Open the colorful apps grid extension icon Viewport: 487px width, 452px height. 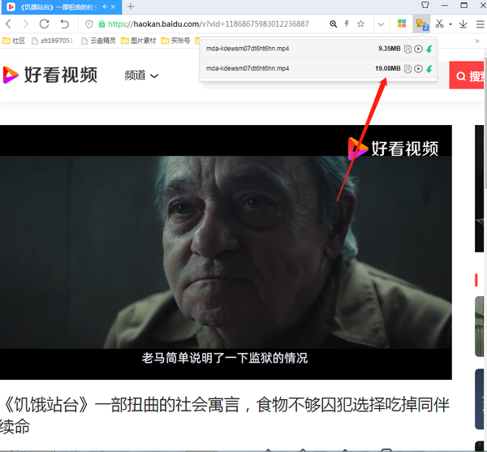click(402, 24)
